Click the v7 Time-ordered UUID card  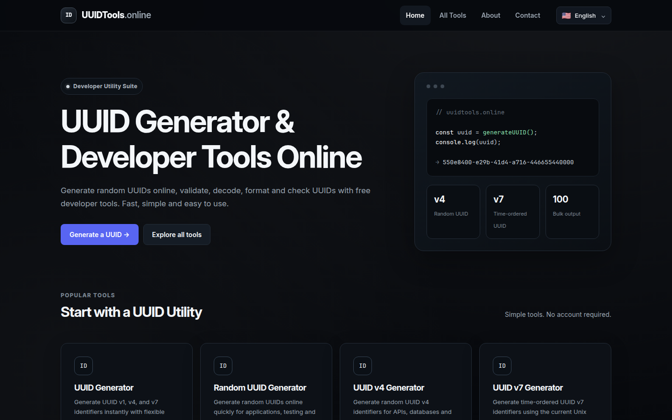(x=512, y=212)
